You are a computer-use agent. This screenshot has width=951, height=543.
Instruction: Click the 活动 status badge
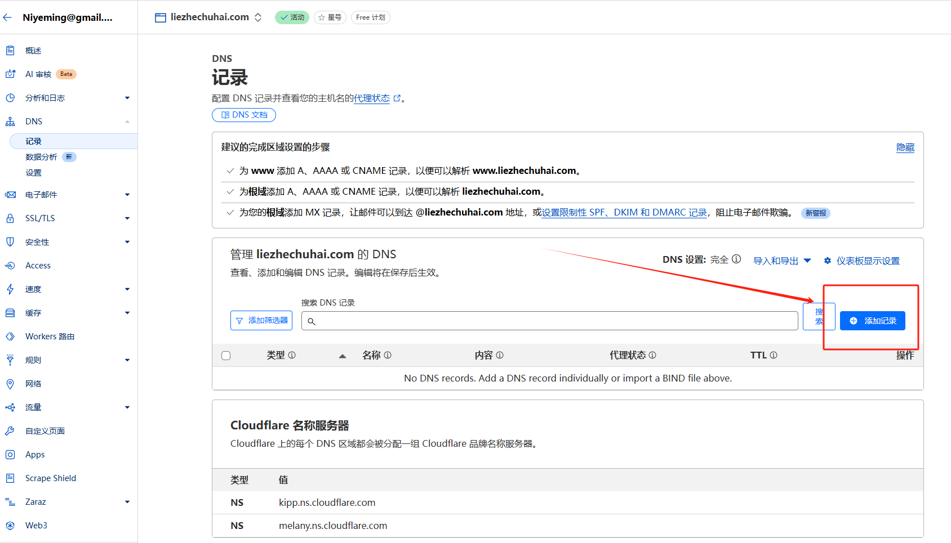pyautogui.click(x=292, y=17)
